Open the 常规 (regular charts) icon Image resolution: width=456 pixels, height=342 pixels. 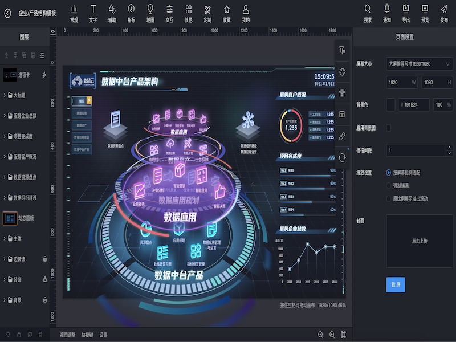click(74, 9)
